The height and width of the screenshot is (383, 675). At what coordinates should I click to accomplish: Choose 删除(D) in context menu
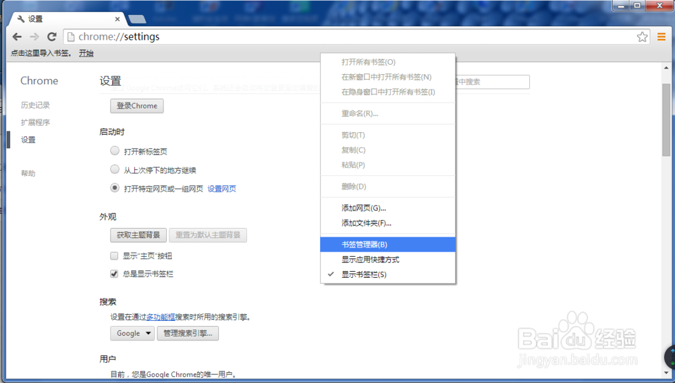click(388, 187)
